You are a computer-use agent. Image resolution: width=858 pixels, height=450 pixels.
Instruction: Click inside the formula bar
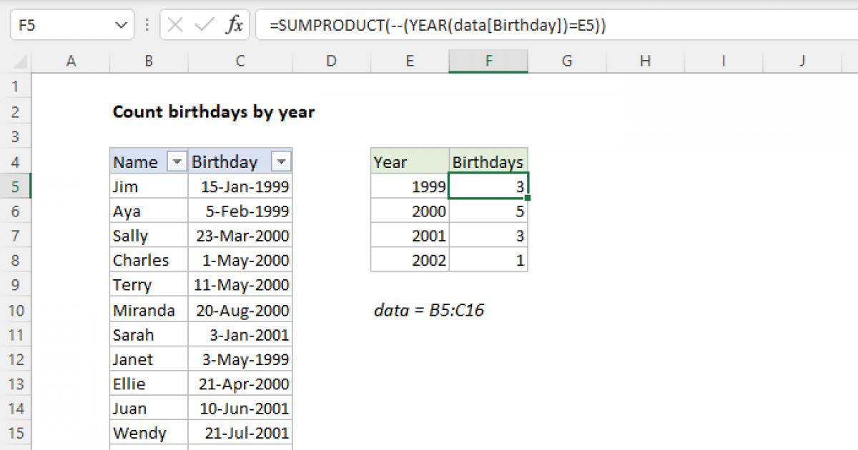click(x=500, y=24)
